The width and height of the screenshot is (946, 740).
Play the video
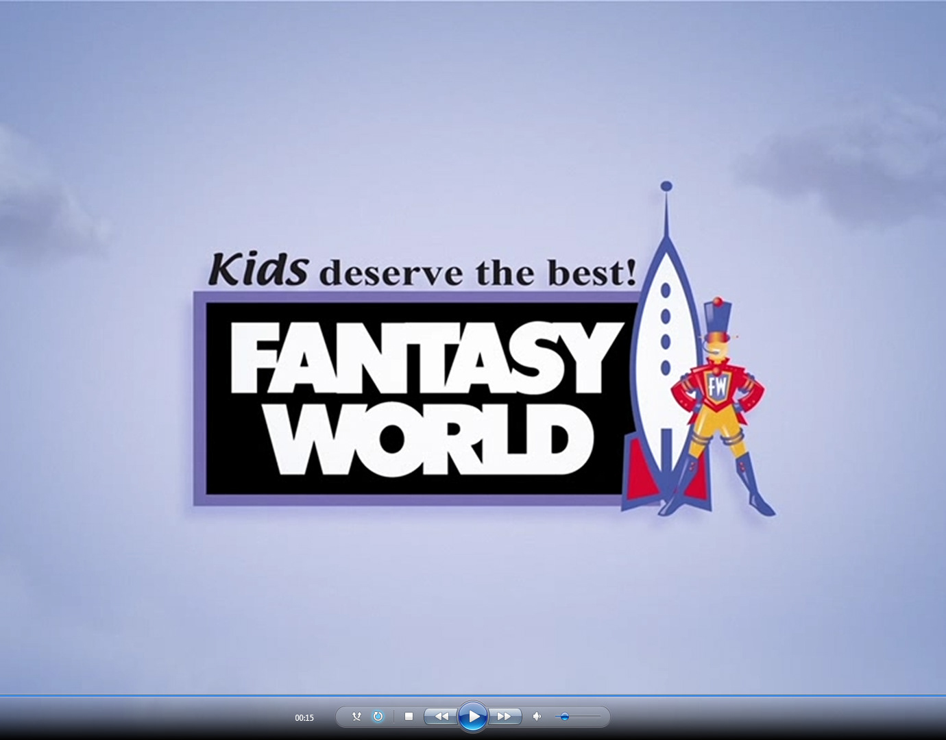pos(473,717)
